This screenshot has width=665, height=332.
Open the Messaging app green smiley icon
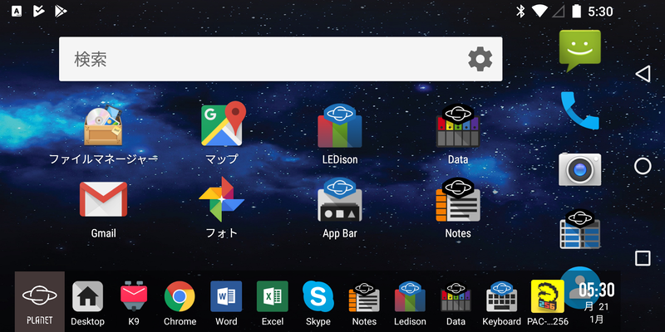[579, 51]
